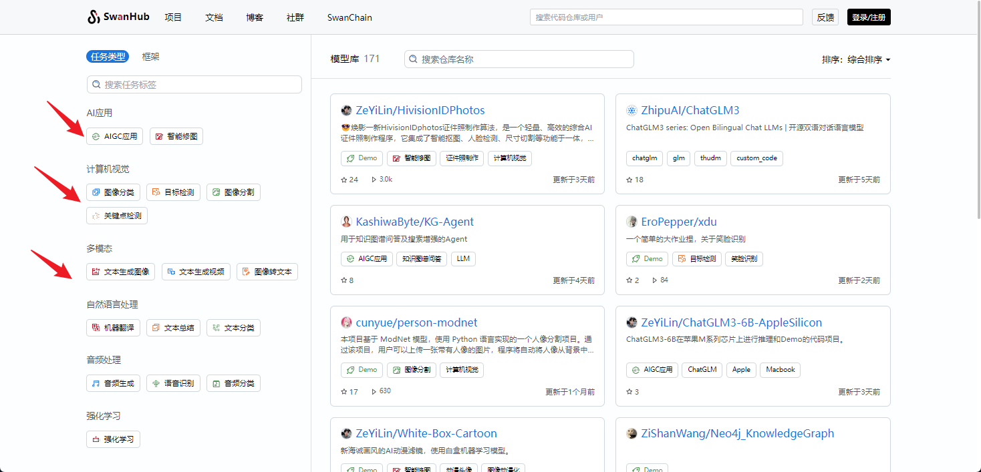Select the 音频分类 task tag
This screenshot has height=472, width=981.
click(233, 383)
